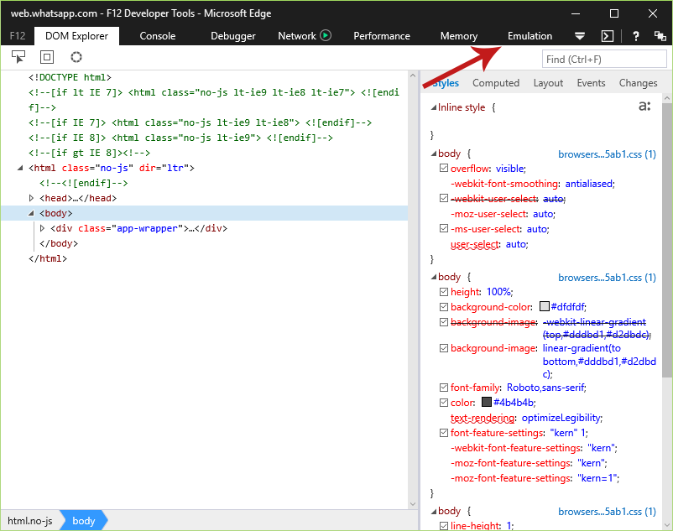Disable the height: 100% property checkbox
This screenshot has width=673, height=531.
444,292
